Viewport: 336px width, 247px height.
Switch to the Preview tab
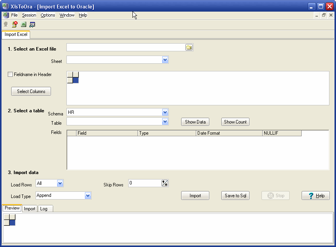[12, 208]
